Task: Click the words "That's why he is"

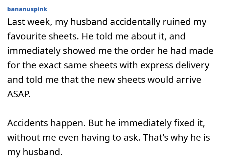Action: (x=176, y=138)
